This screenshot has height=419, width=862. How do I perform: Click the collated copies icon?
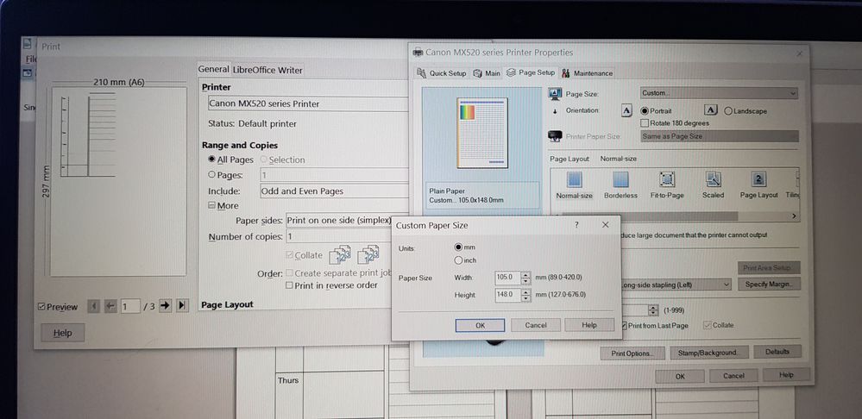pyautogui.click(x=340, y=255)
